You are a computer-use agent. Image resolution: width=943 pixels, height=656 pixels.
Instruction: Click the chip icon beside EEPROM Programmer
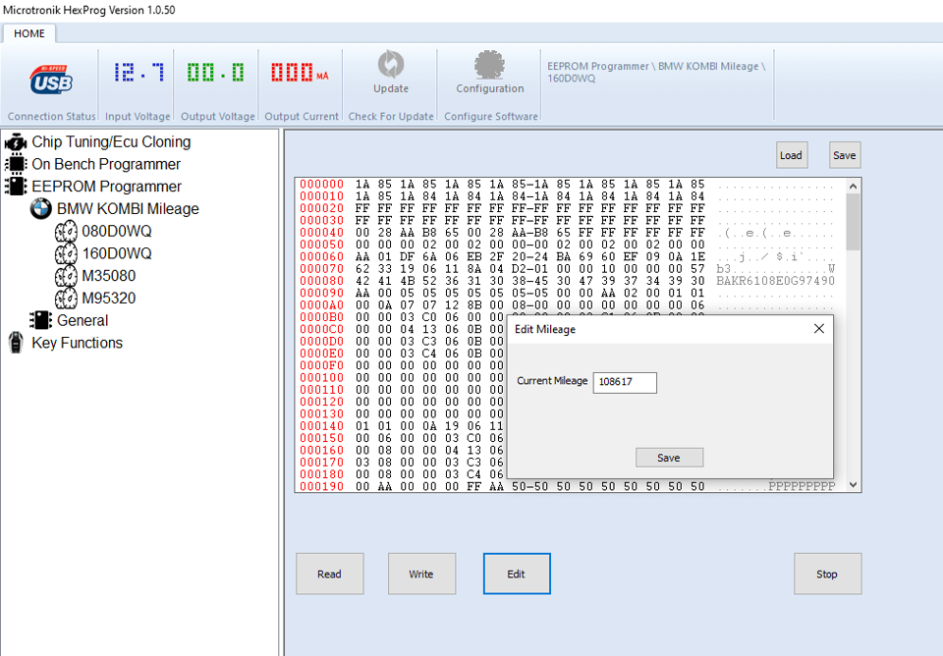point(16,187)
